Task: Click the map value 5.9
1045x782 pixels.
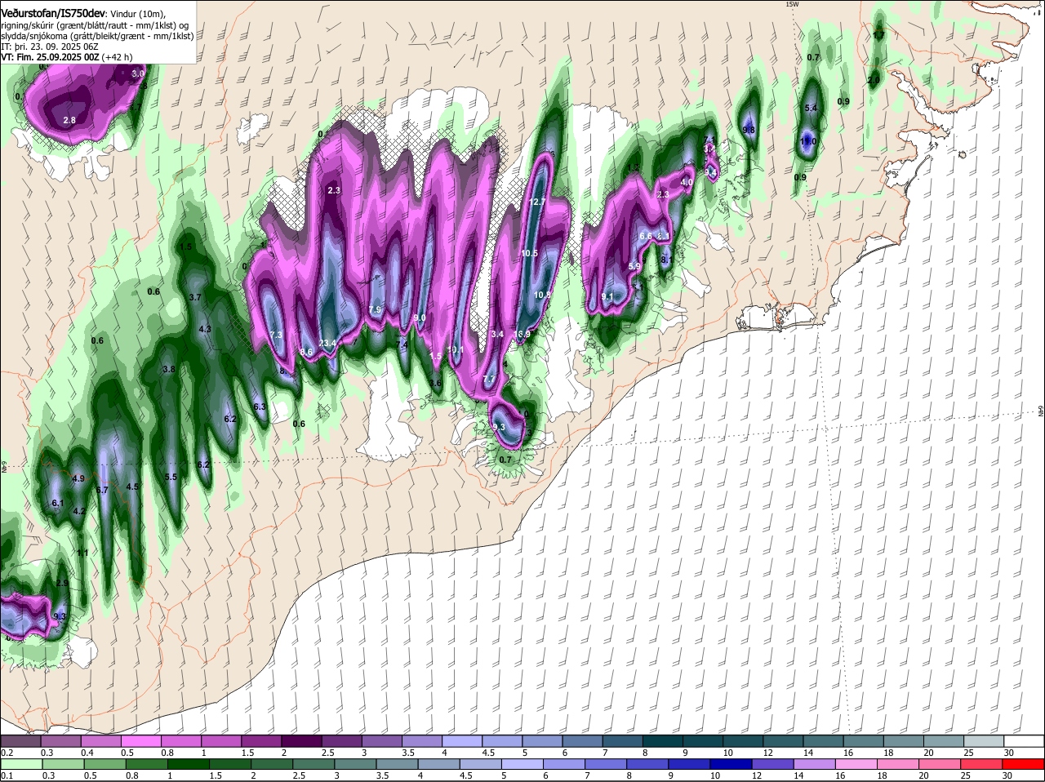Action: tap(635, 266)
